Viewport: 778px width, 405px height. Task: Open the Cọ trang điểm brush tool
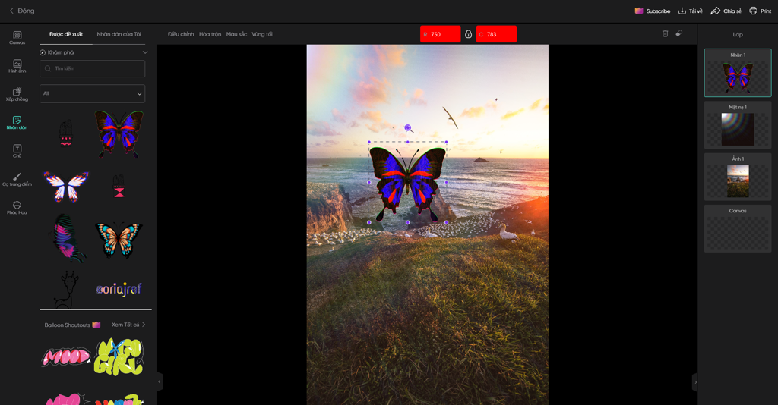17,179
